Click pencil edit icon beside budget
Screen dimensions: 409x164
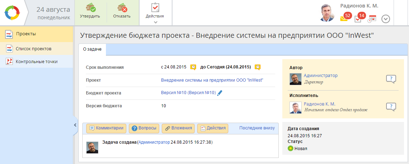[x=220, y=93]
